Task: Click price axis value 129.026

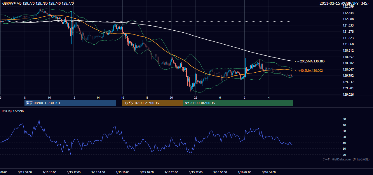Action: click(348, 94)
